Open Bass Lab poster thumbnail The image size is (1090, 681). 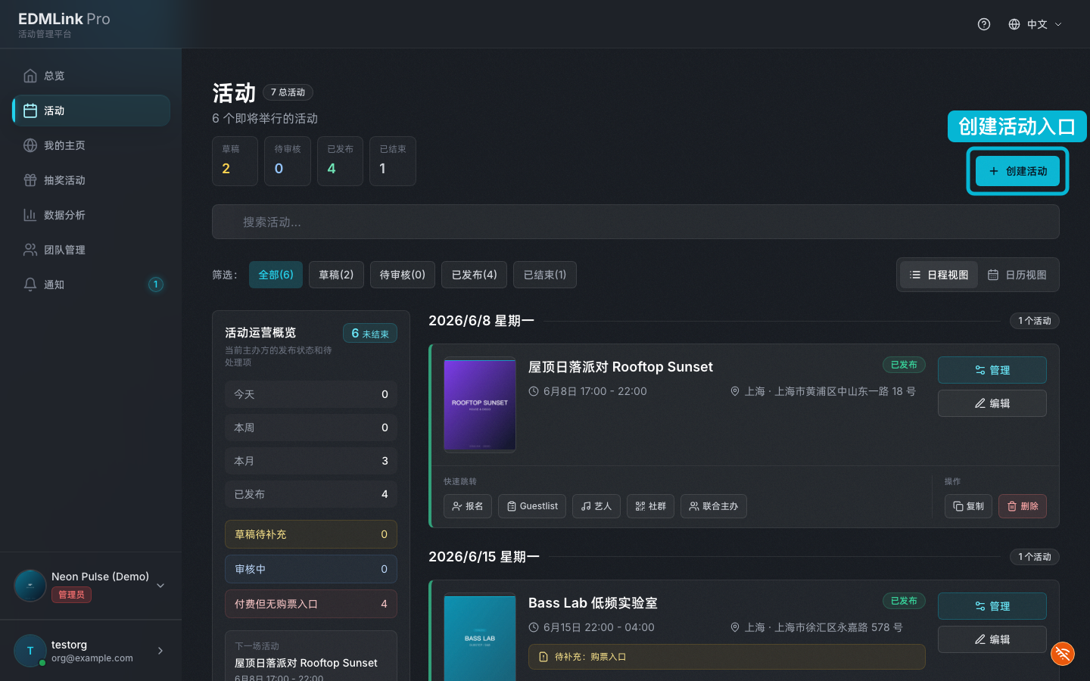(480, 637)
